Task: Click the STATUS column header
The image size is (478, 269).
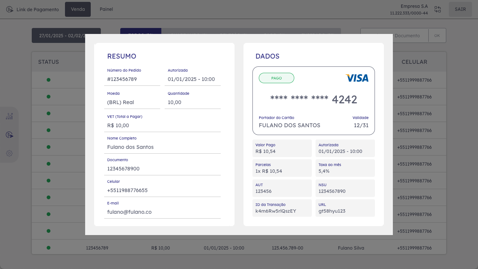Action: 49,62
